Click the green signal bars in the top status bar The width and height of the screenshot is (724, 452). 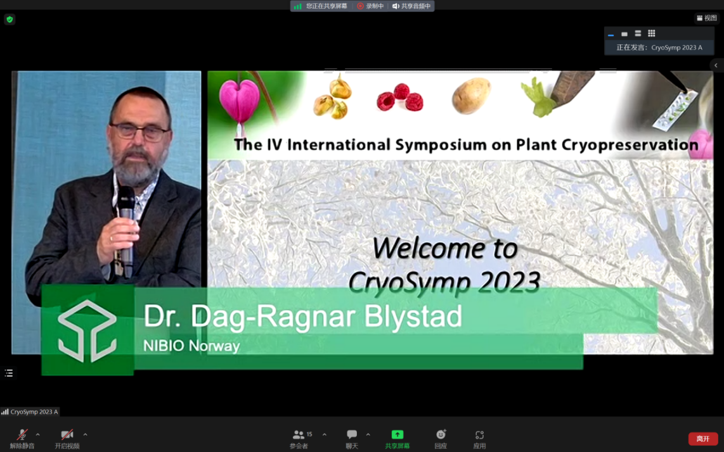(x=298, y=6)
